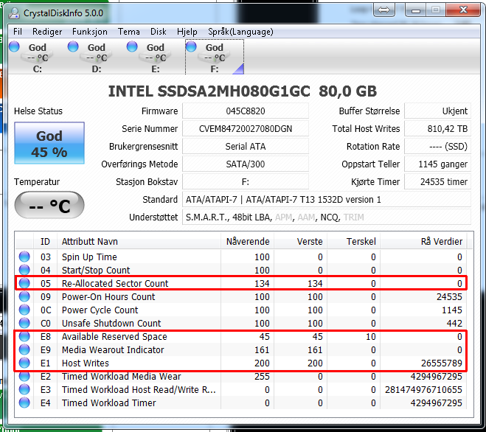Screen dimensions: 486x432
Task: Click the INTEL SSDSA2MH080G1GC drive title
Action: tap(243, 91)
